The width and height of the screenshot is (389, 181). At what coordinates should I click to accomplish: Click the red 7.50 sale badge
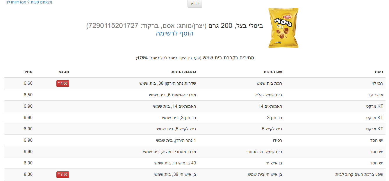pos(63,175)
